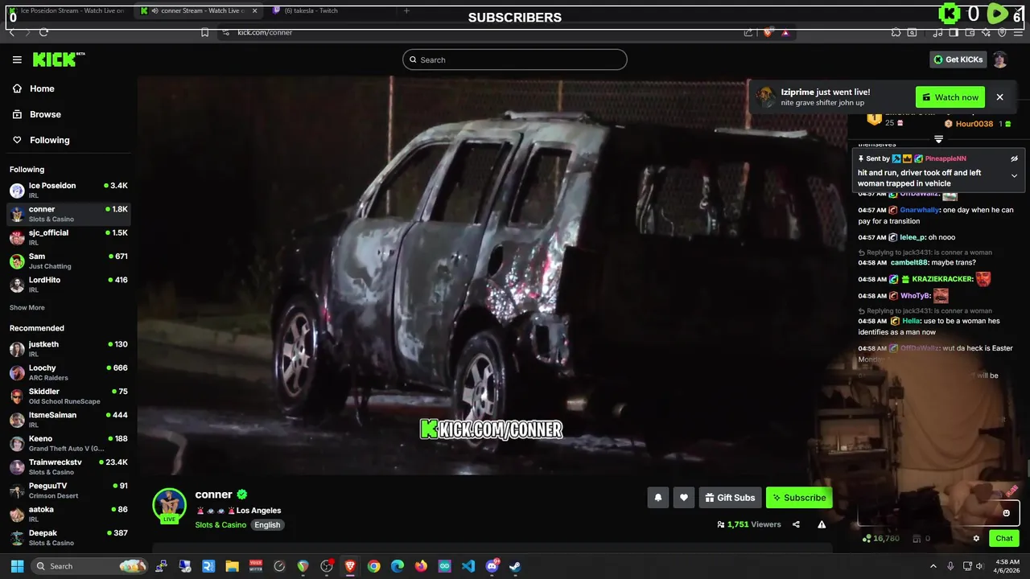
Task: Click Get KICKs button
Action: tap(958, 60)
